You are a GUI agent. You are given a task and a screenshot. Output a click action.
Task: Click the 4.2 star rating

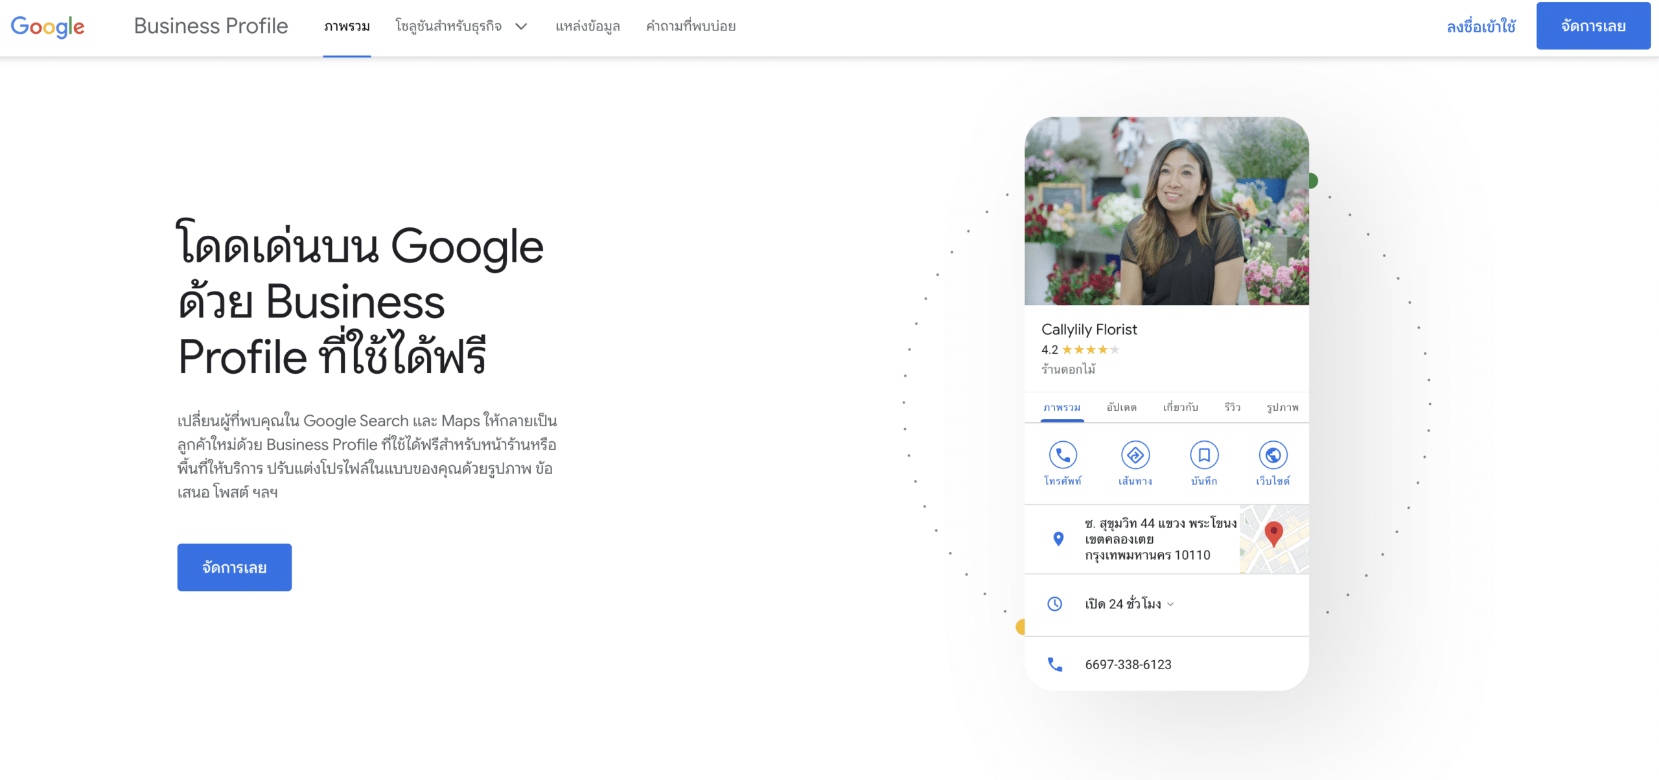pyautogui.click(x=1080, y=350)
